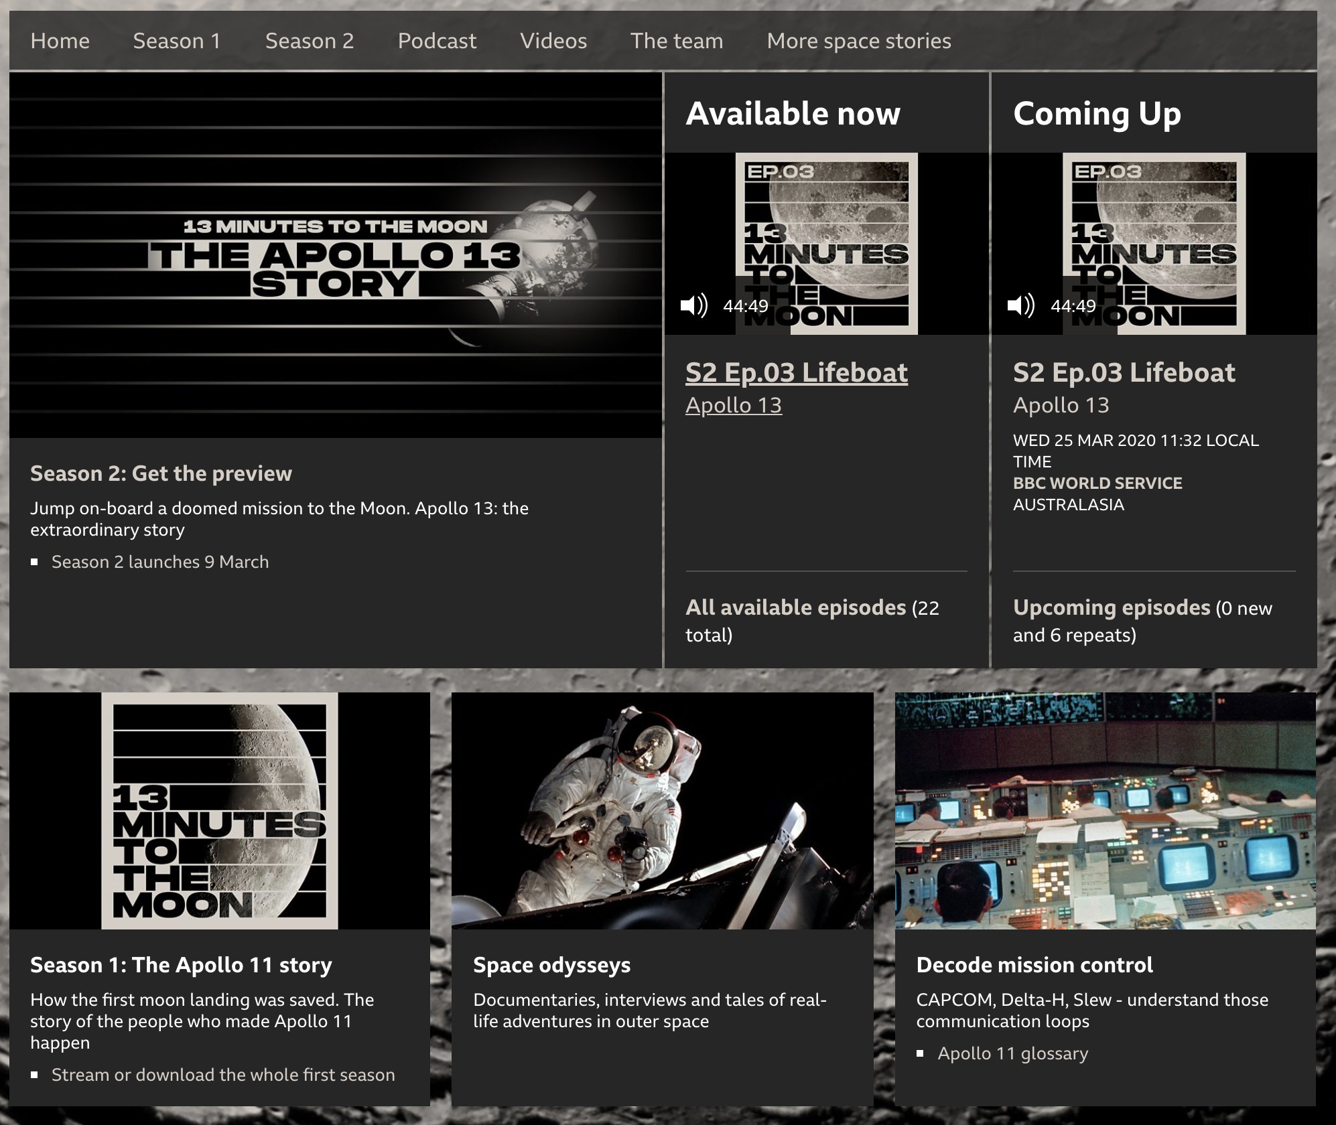This screenshot has width=1336, height=1125.
Task: Click the speaker icon under Coming Up
Action: (x=1021, y=305)
